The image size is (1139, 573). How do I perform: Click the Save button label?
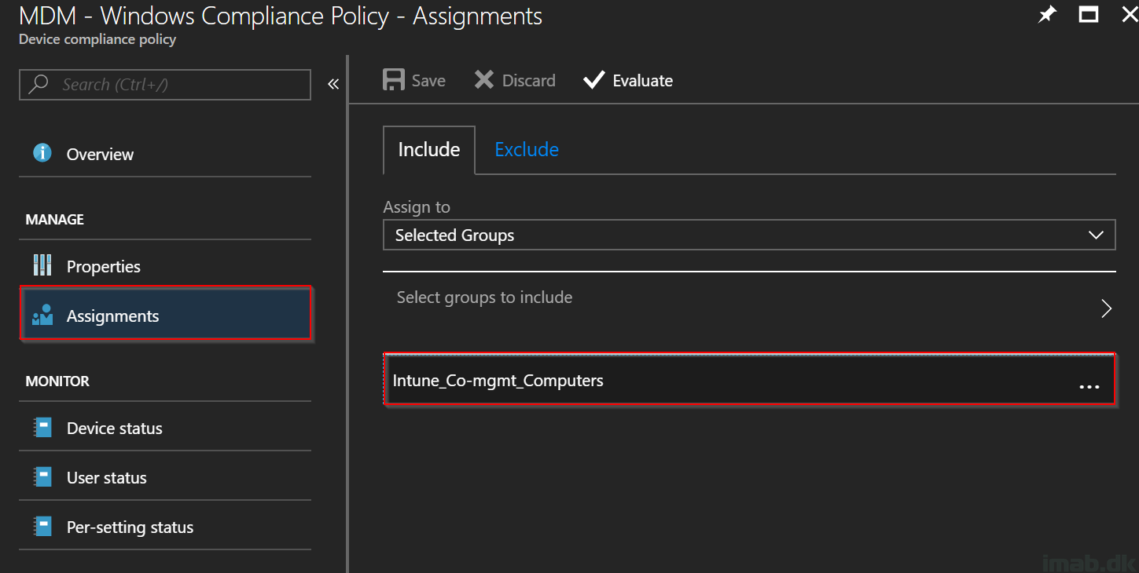(428, 80)
